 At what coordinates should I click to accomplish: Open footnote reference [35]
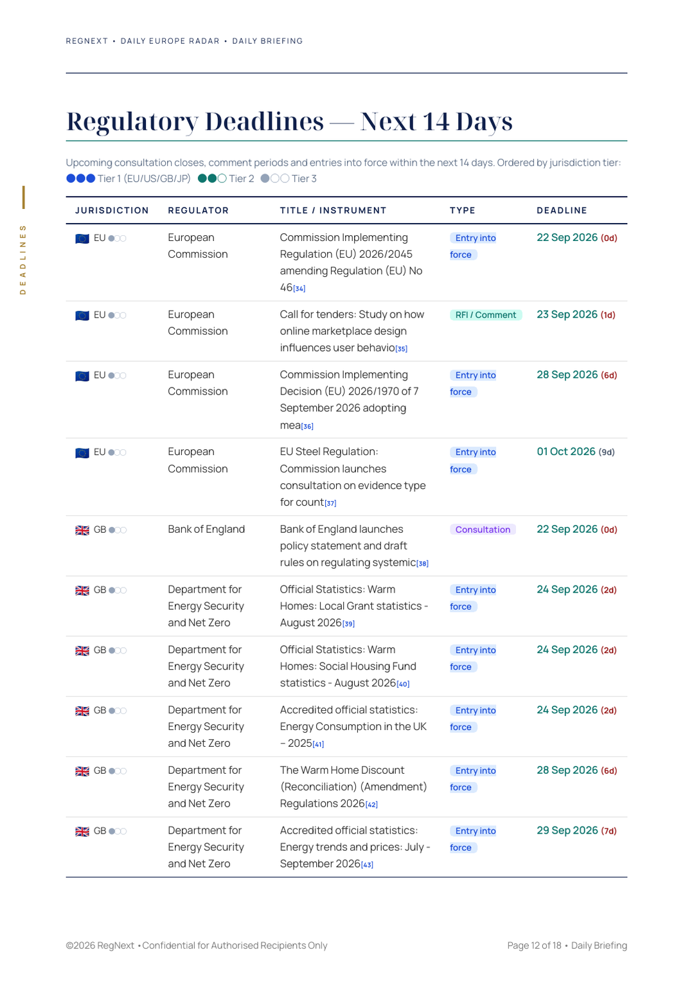coord(402,349)
